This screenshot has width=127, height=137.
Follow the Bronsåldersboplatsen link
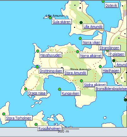[111, 89]
